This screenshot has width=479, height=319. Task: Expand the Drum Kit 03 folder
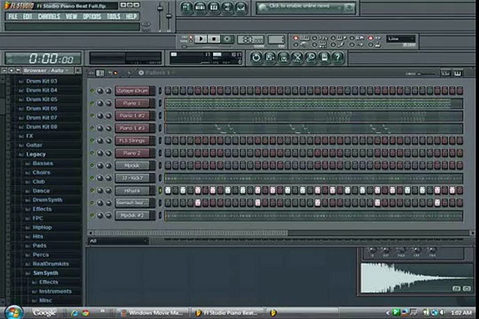(41, 81)
